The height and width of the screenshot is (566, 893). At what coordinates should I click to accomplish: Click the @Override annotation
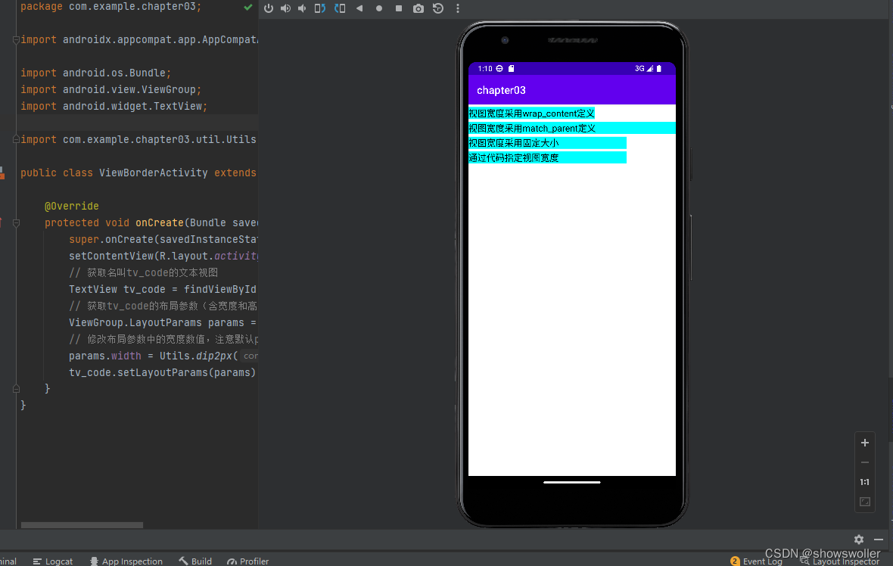(x=72, y=206)
